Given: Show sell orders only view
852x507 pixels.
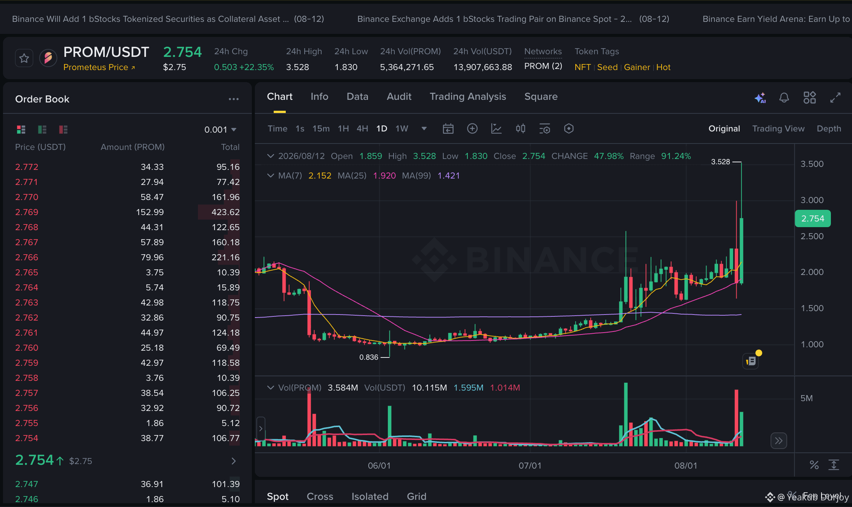Looking at the screenshot, I should coord(63,130).
